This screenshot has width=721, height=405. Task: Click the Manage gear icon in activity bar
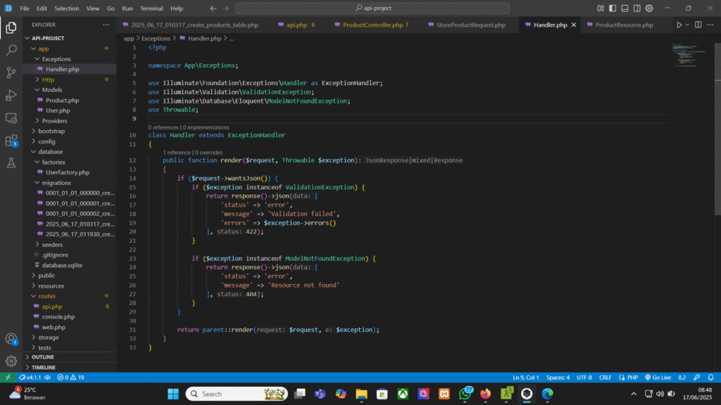coord(11,361)
